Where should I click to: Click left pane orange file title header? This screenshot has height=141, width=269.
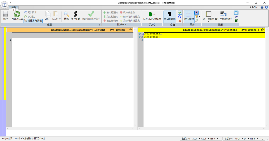pos(70,30)
